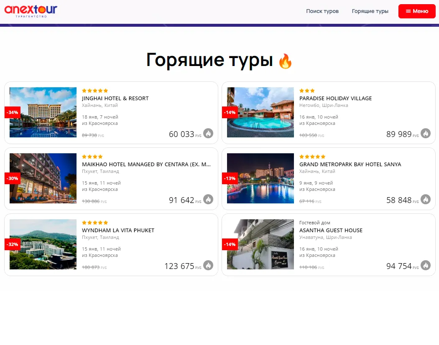Click flame icon on Grand Metropark card
Screen dimensions: 439x345
click(426, 199)
